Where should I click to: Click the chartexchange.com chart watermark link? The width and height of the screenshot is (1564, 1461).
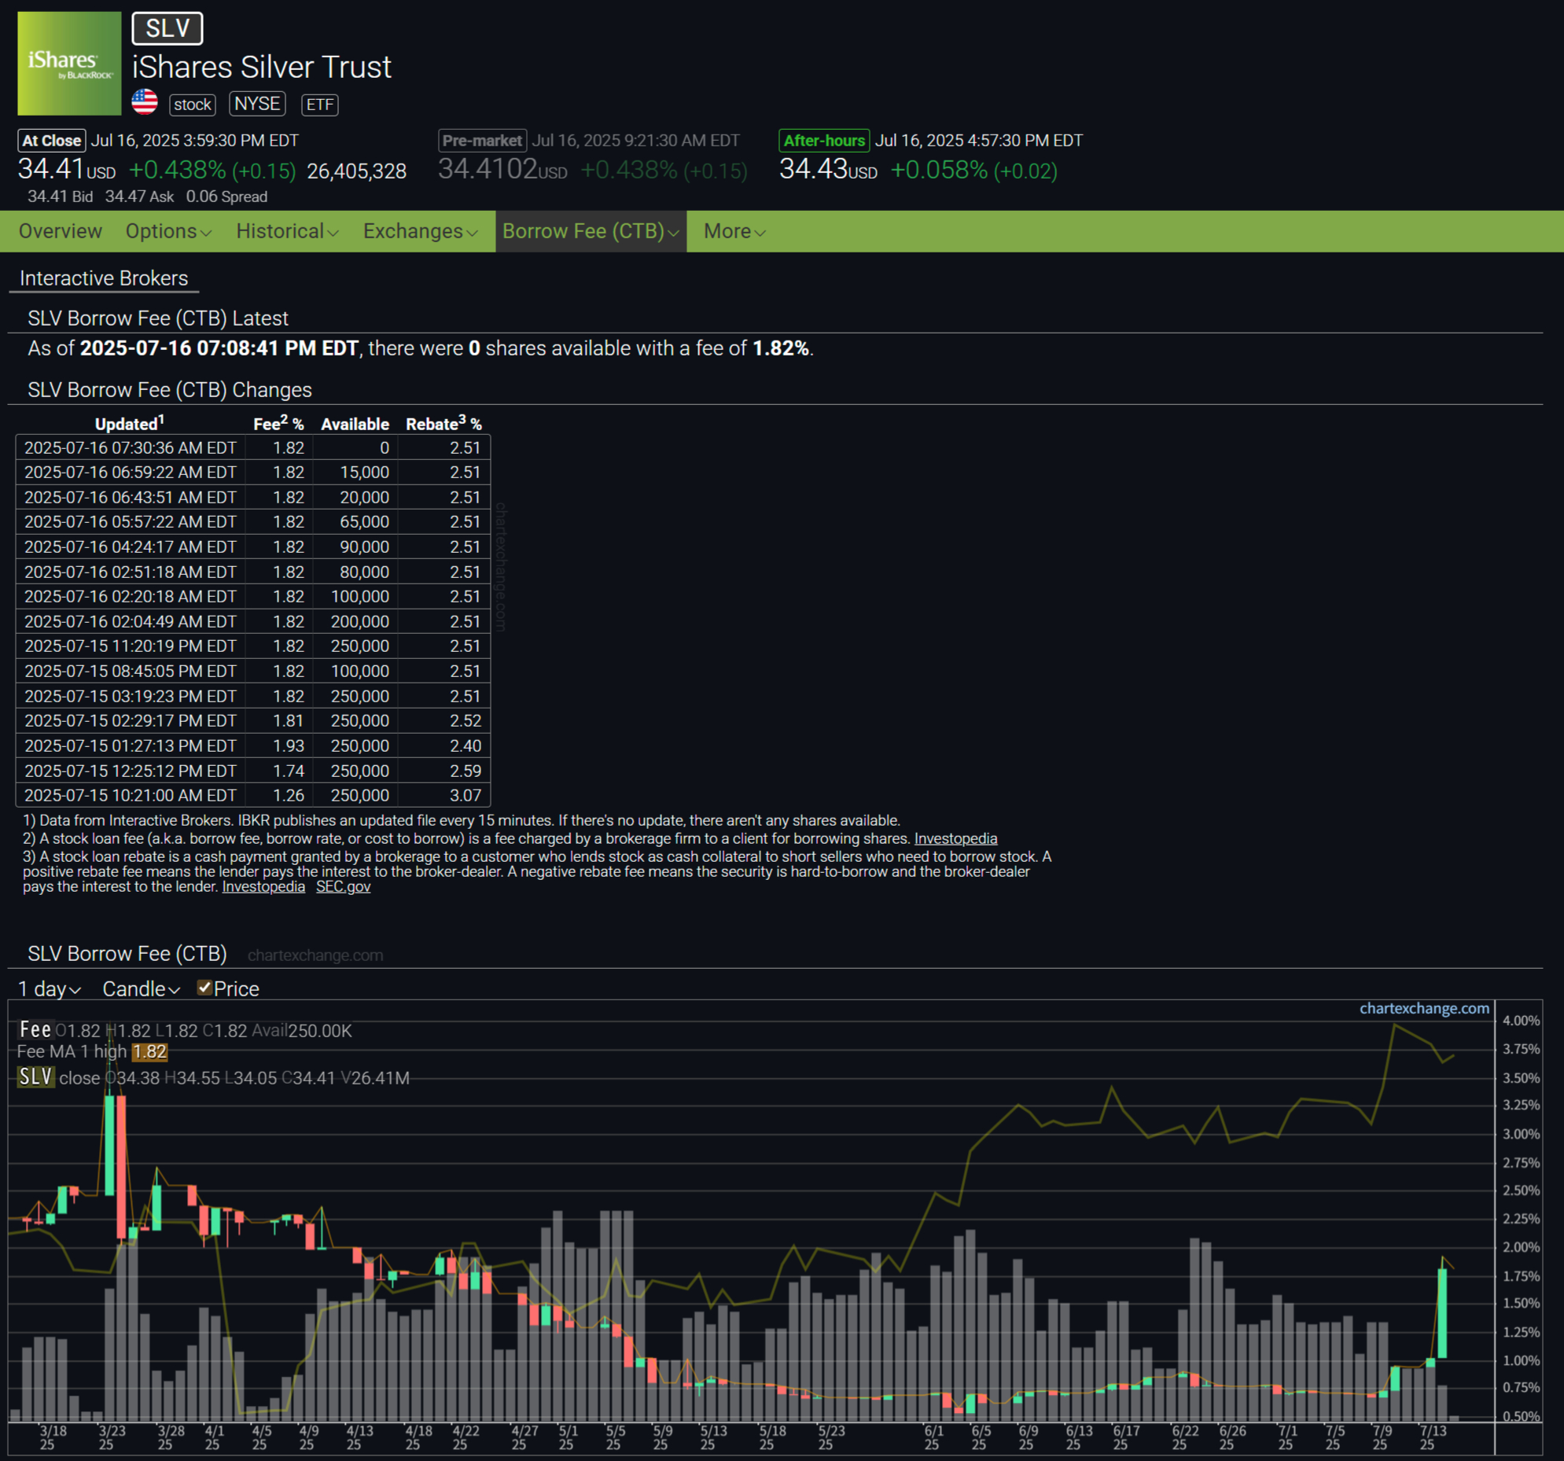click(1424, 1009)
